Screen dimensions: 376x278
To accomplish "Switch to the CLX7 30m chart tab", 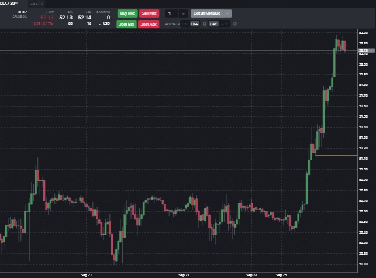I will click(8, 3).
